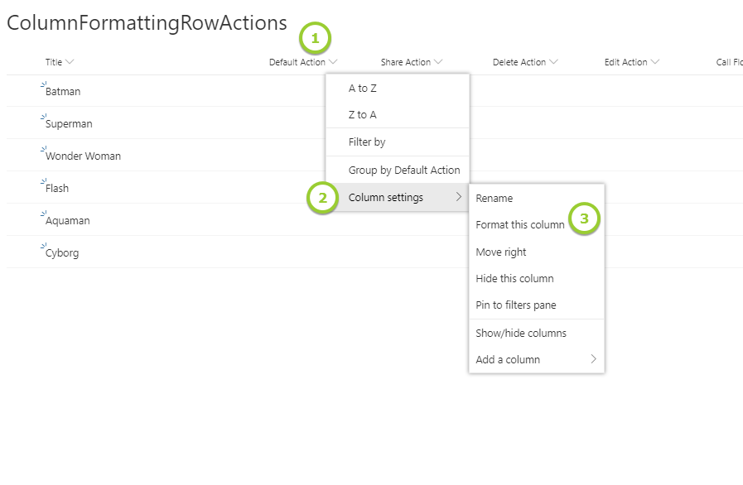Screen dimensions: 743x485
Task: Click Move right option
Action: click(501, 252)
